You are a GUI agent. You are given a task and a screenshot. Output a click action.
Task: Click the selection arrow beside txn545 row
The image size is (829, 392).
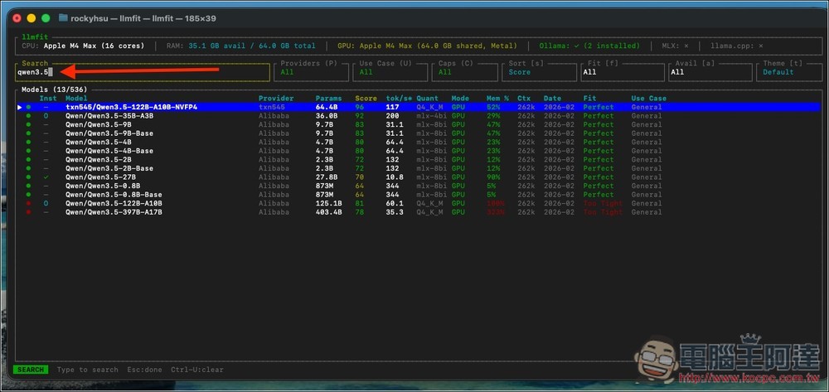pyautogui.click(x=19, y=107)
